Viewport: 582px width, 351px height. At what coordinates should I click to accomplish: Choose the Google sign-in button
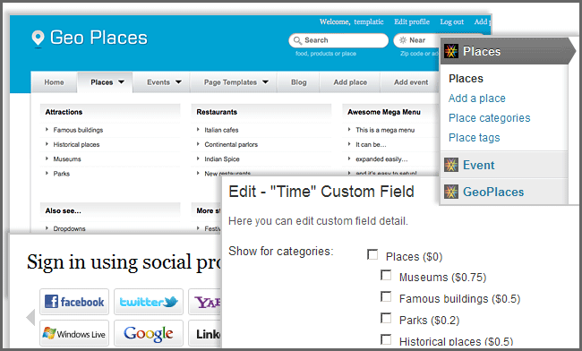tap(149, 333)
